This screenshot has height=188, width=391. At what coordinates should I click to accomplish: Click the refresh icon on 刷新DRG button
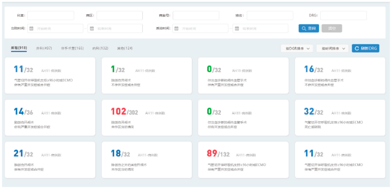(x=356, y=48)
